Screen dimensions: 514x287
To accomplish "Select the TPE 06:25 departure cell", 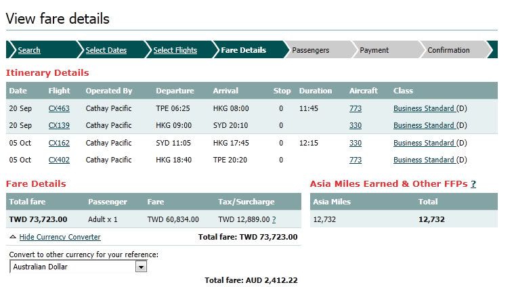I will (173, 108).
